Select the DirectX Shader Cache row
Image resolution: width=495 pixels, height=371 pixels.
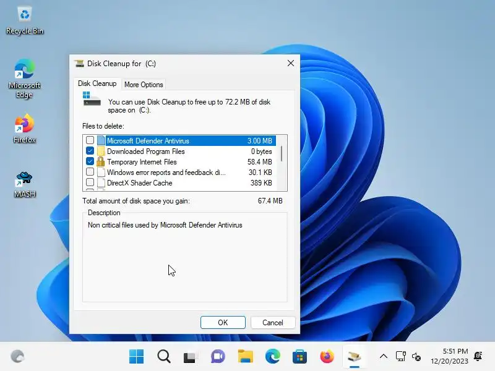[179, 182]
